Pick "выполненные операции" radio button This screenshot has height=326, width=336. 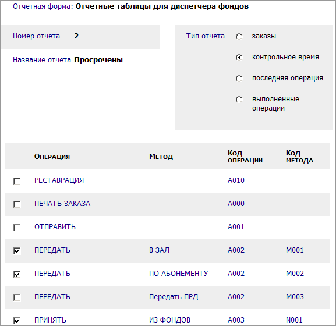tap(239, 100)
